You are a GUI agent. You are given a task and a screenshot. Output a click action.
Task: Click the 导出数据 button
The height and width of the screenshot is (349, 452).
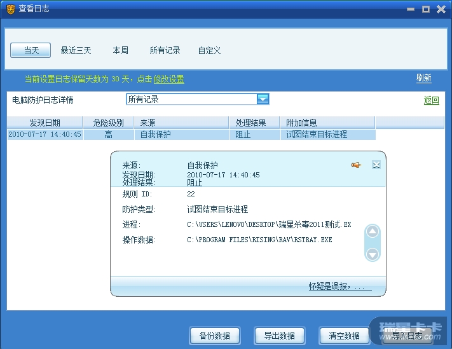tap(279, 336)
